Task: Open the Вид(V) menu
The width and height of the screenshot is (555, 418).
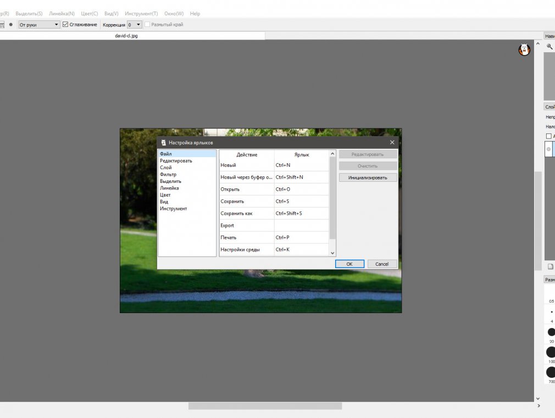Action: point(111,13)
